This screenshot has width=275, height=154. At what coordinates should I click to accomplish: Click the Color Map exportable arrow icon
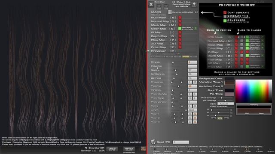tap(195, 28)
